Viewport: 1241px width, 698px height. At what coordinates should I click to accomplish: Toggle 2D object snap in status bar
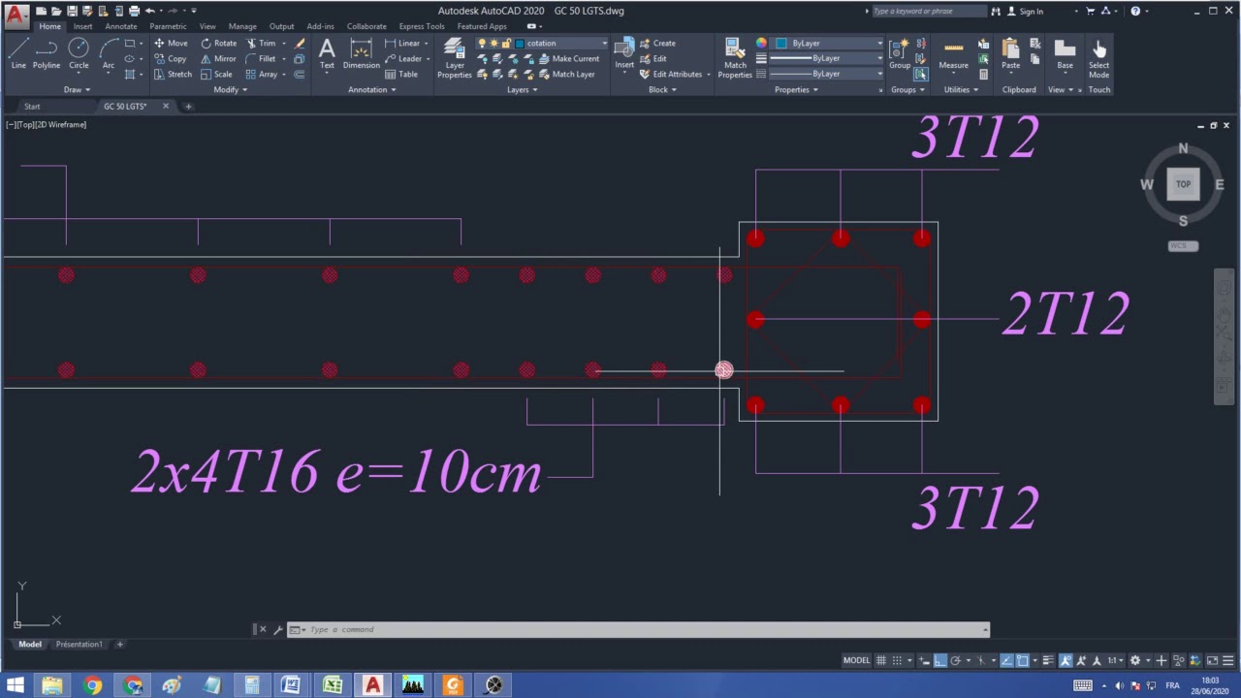(1022, 660)
